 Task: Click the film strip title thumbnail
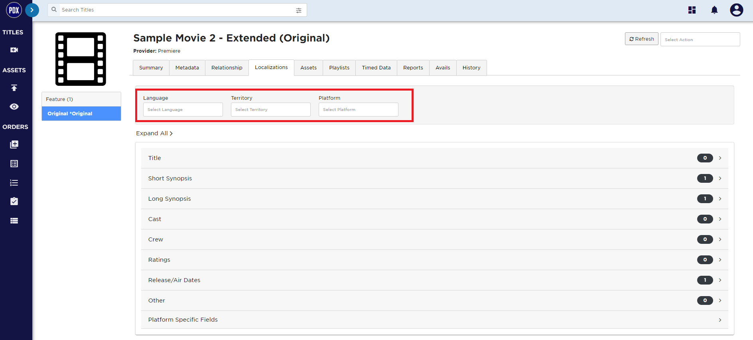click(x=81, y=59)
